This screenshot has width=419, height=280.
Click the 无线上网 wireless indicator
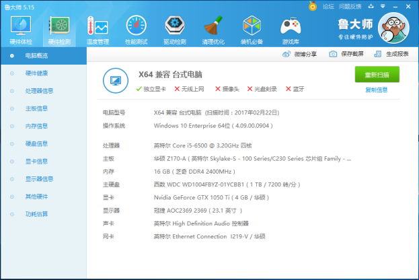(x=189, y=89)
